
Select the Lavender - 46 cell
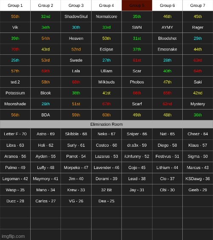[x=106, y=167]
